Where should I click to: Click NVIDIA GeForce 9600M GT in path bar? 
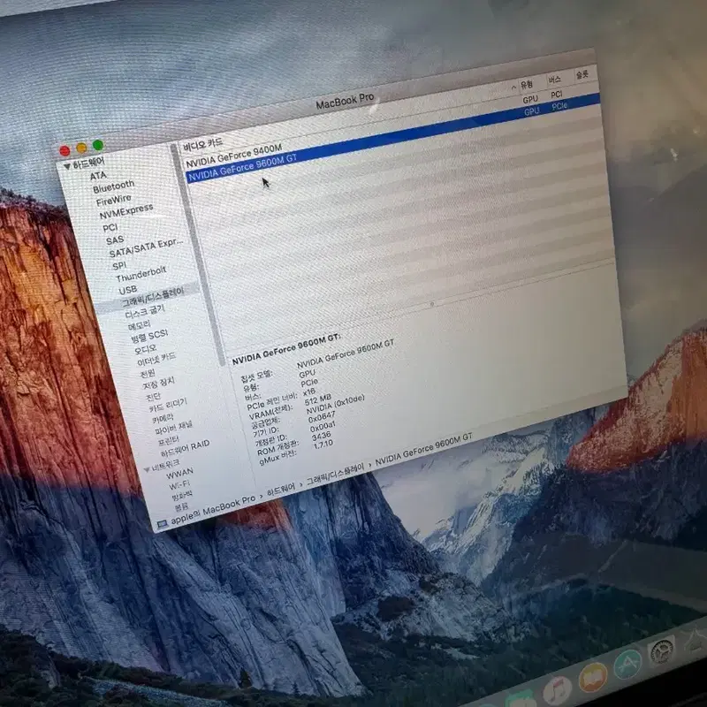(x=424, y=448)
